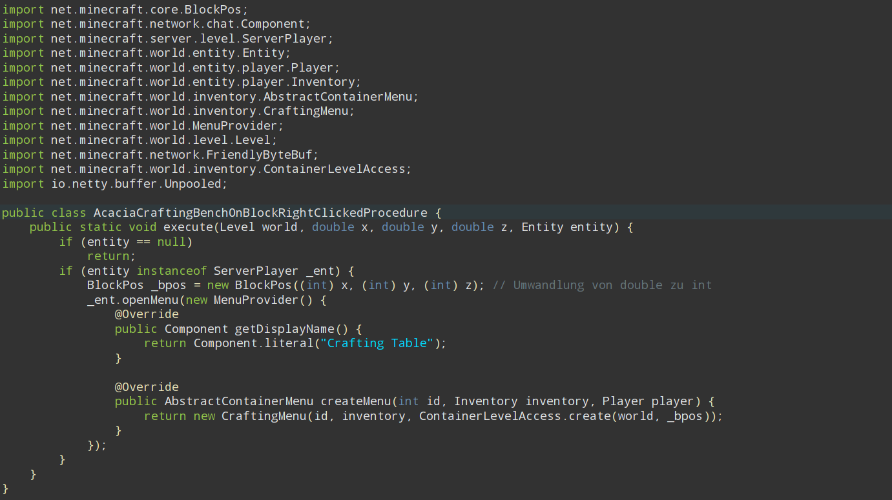
Task: Click ContainerLevelAccess.create call
Action: pos(514,416)
